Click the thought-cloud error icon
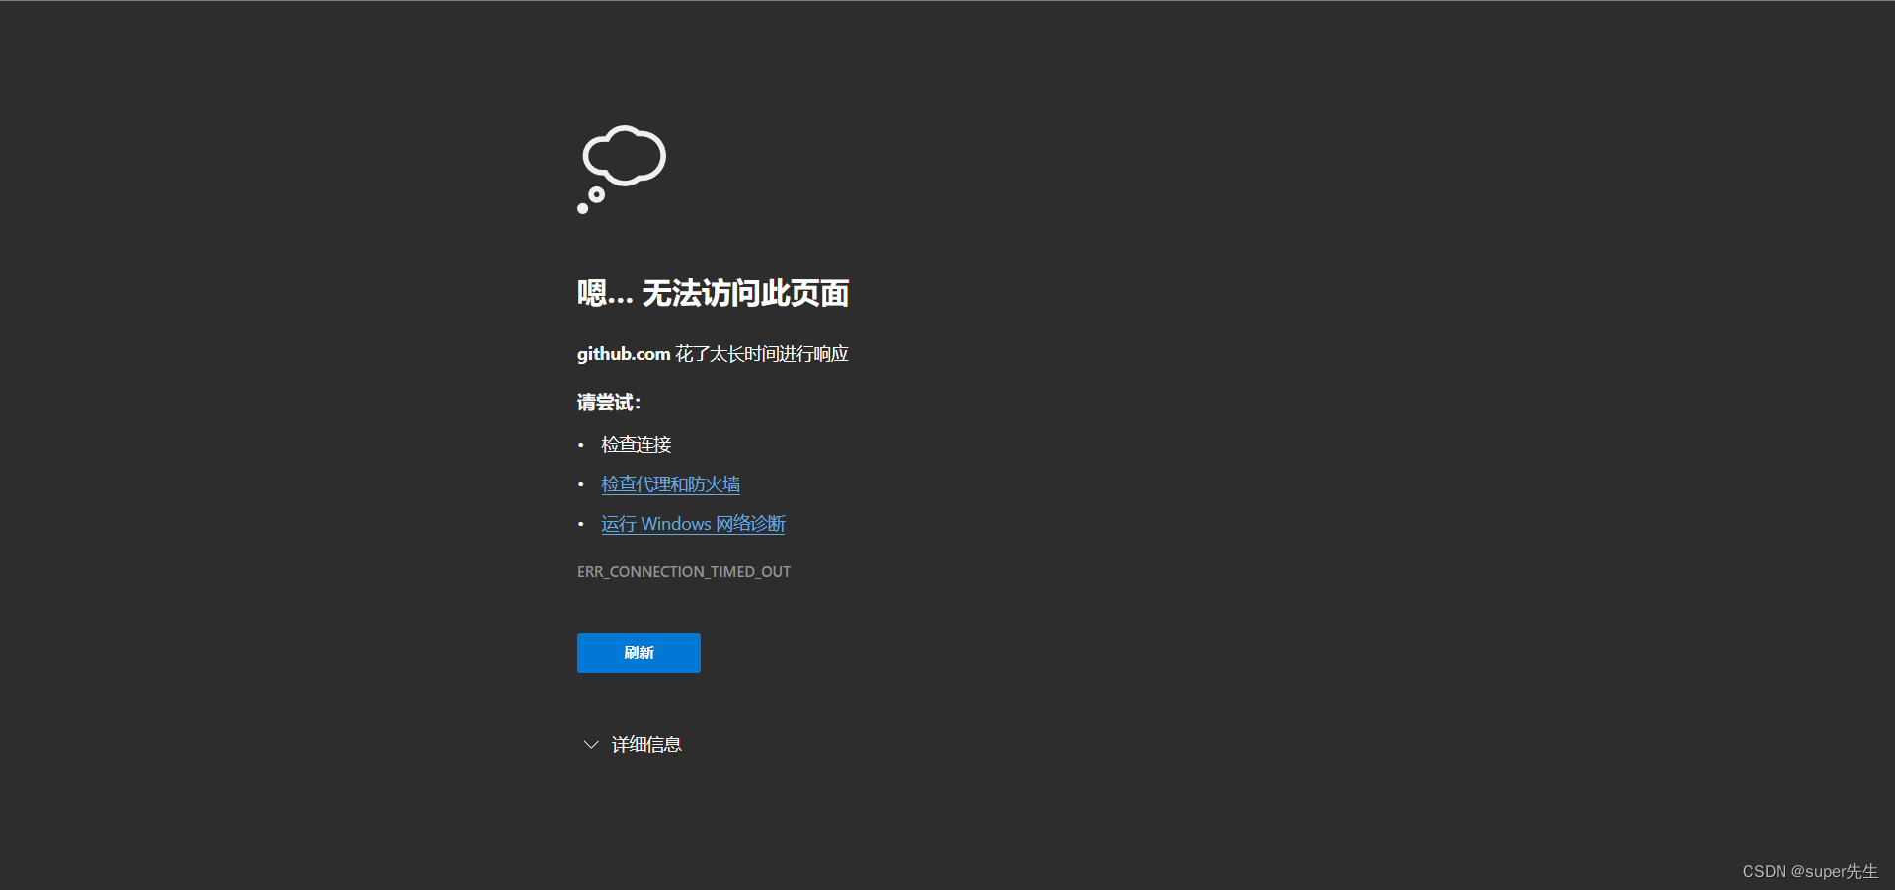 click(622, 169)
